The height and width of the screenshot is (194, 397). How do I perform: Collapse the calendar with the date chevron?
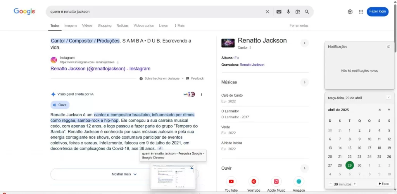click(x=388, y=97)
